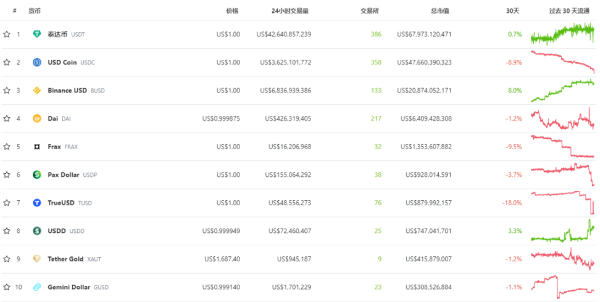Star the 泰达币 USDT row as favorite
This screenshot has width=600, height=302.
(7, 35)
